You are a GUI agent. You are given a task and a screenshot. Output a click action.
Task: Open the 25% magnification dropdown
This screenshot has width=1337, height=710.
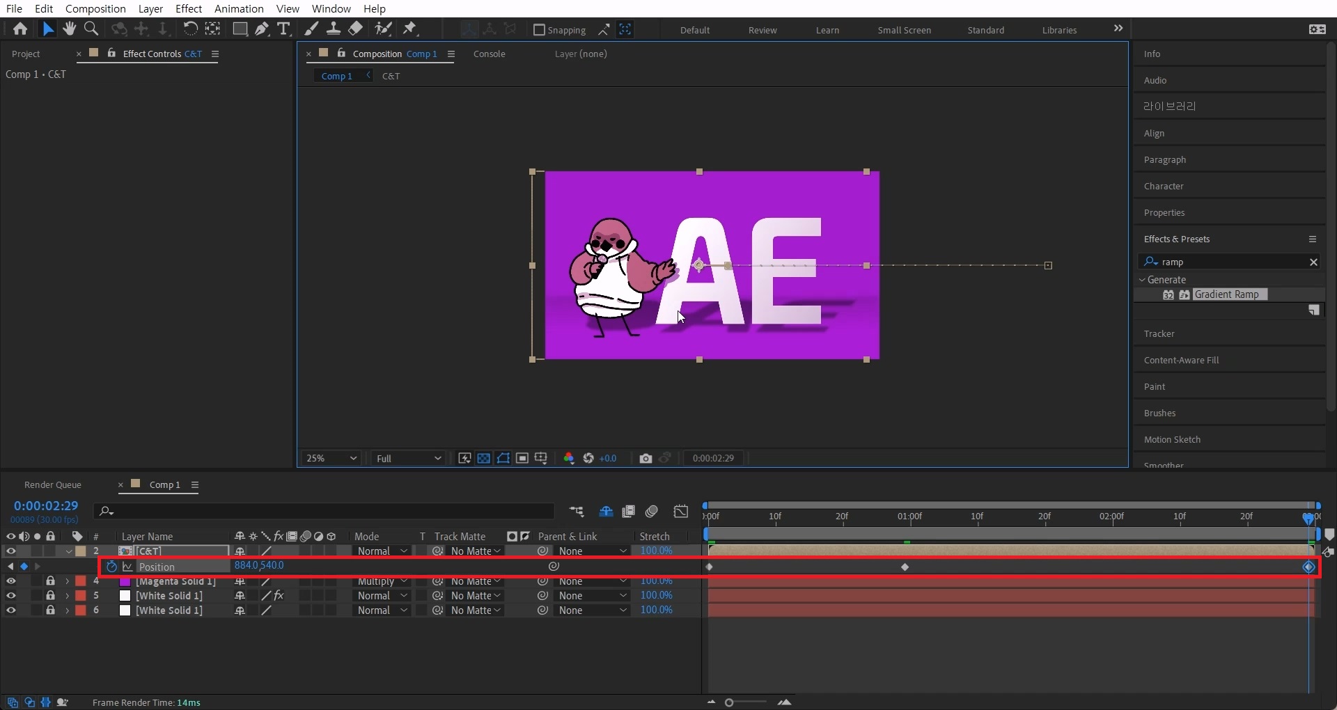(x=331, y=458)
